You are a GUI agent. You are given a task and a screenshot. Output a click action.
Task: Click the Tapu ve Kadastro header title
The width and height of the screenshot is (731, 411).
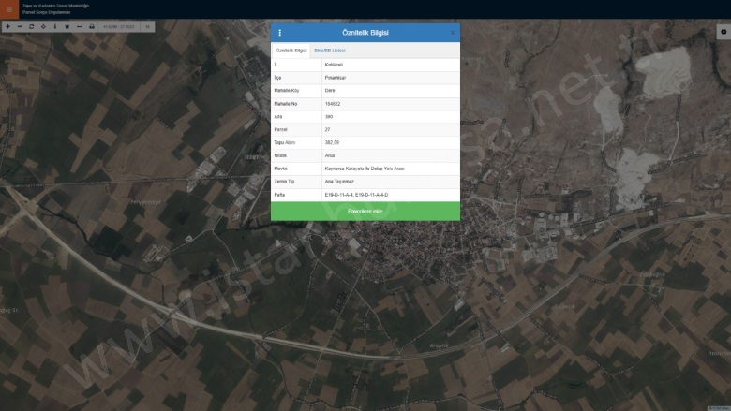tap(56, 6)
